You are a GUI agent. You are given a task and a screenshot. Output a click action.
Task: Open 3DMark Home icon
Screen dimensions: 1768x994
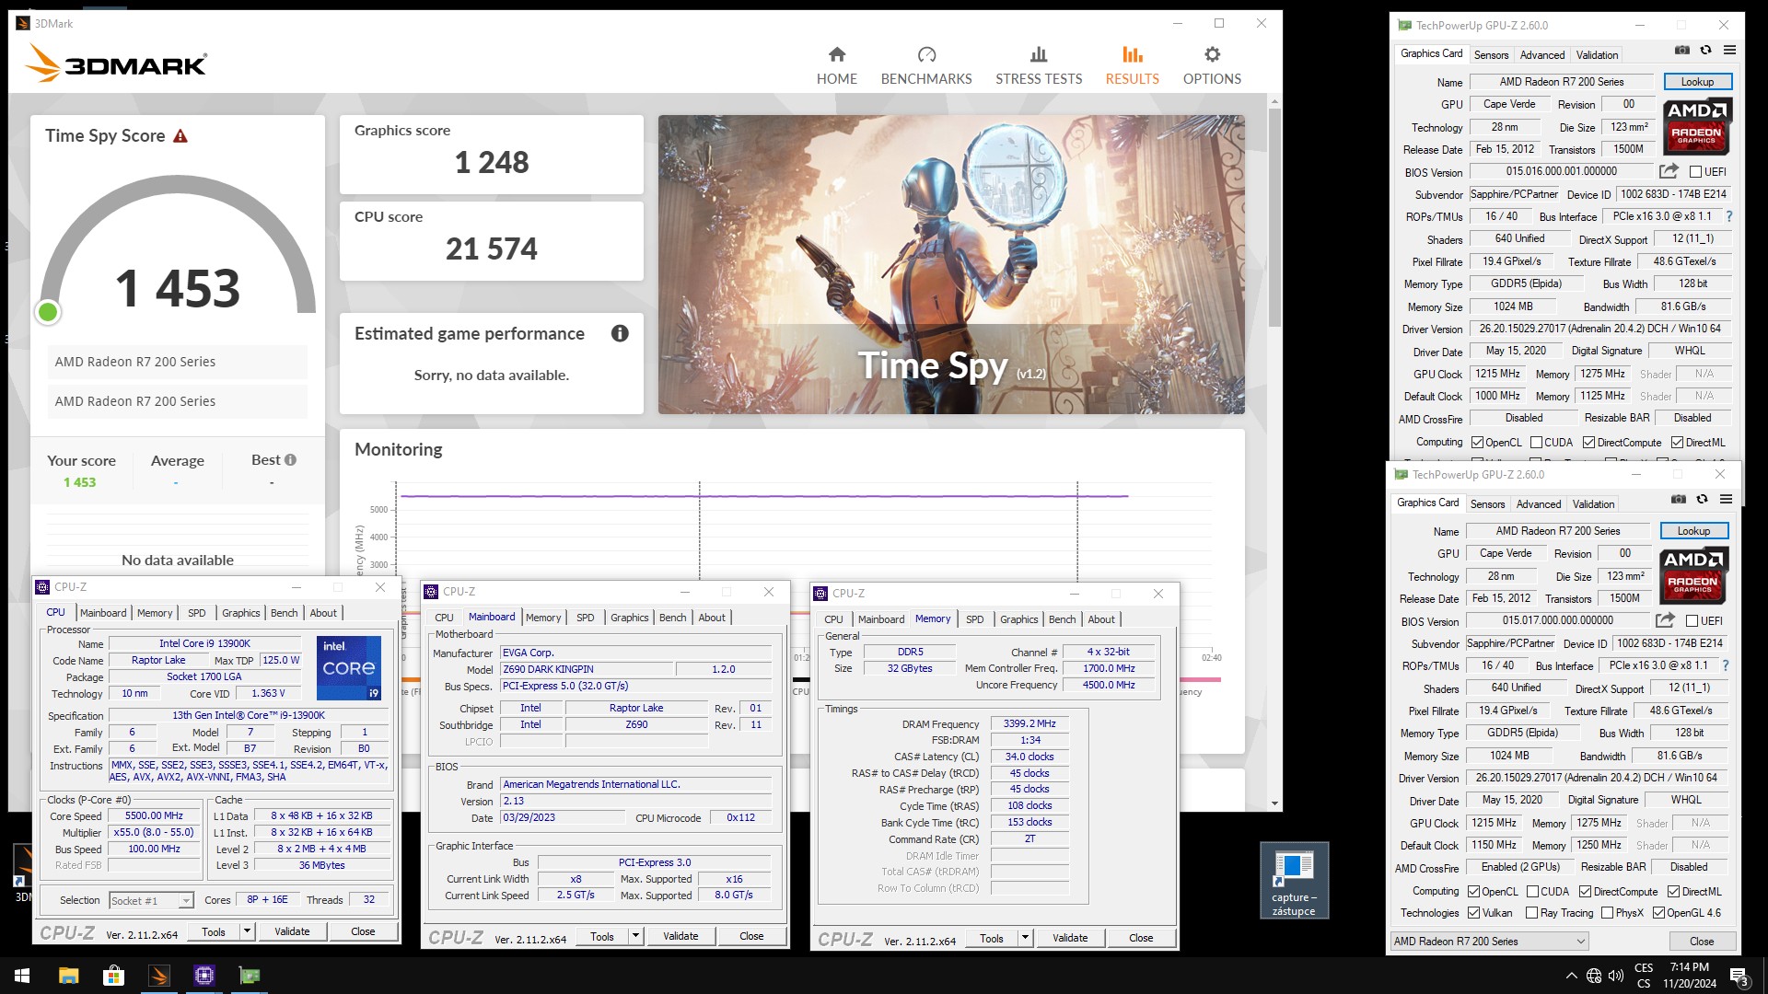pyautogui.click(x=836, y=54)
